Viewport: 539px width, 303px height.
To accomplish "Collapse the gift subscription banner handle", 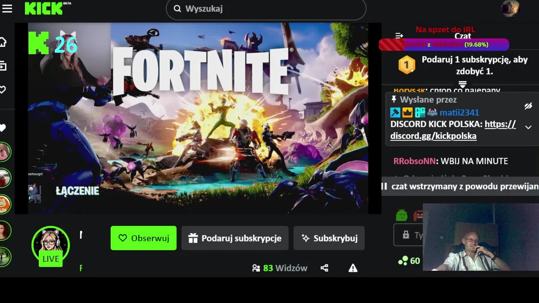I will [x=462, y=84].
